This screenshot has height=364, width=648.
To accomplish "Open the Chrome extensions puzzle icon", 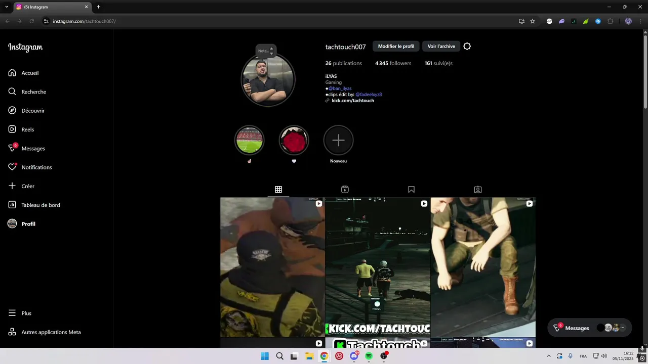I will 610,21.
